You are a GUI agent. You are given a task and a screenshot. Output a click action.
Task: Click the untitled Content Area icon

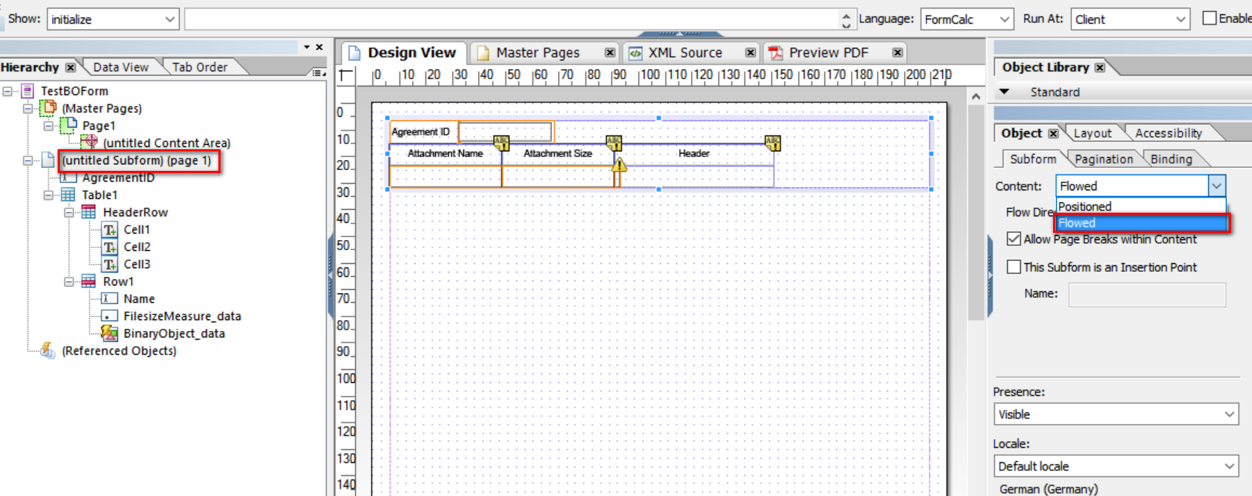coord(89,142)
